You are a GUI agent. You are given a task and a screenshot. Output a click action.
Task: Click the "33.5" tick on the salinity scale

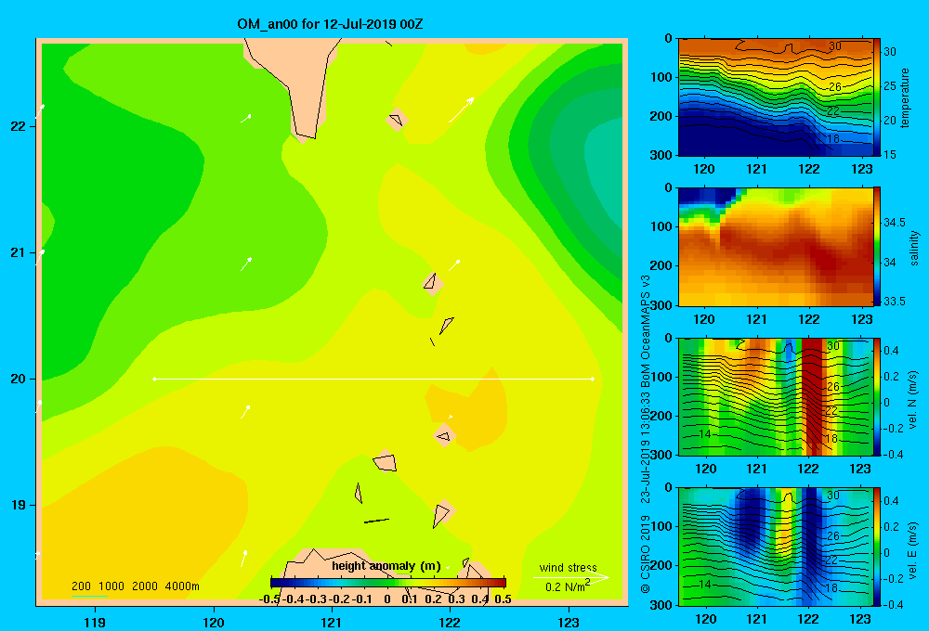click(895, 302)
